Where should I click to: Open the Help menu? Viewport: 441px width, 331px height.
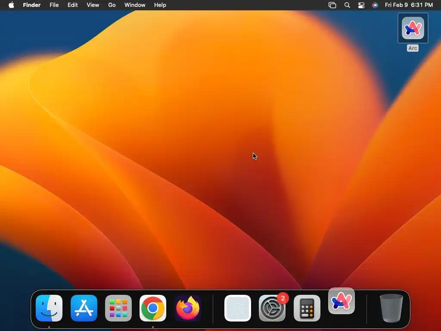coord(160,5)
